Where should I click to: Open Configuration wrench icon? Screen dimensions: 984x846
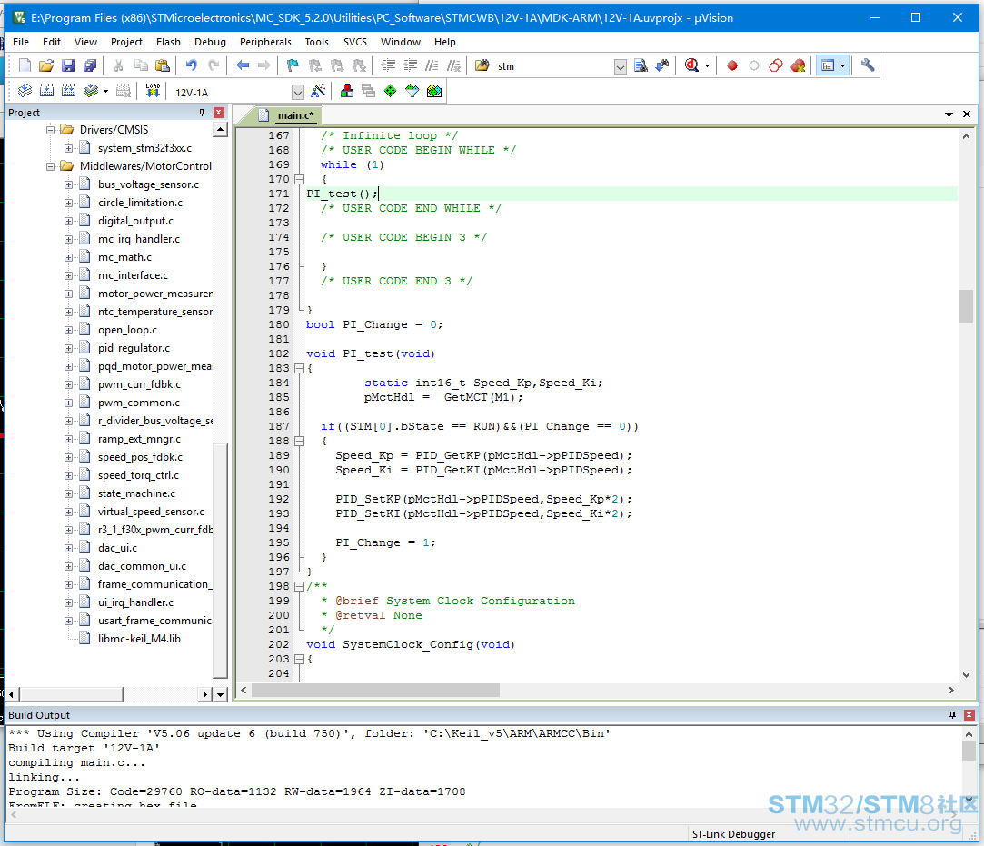[868, 65]
